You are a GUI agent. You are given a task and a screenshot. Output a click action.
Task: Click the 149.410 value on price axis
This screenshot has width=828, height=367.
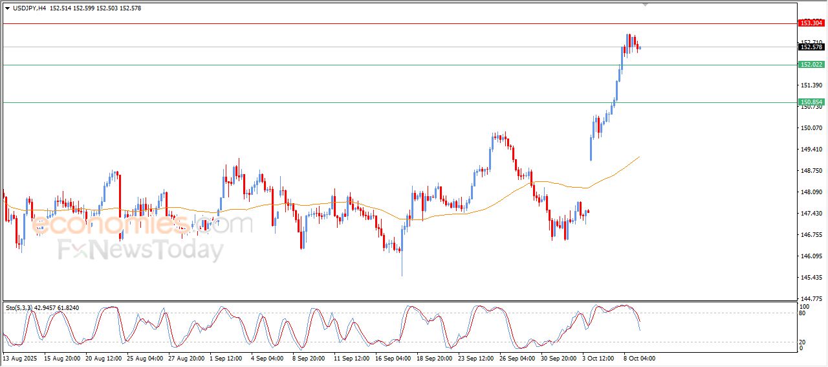point(811,150)
